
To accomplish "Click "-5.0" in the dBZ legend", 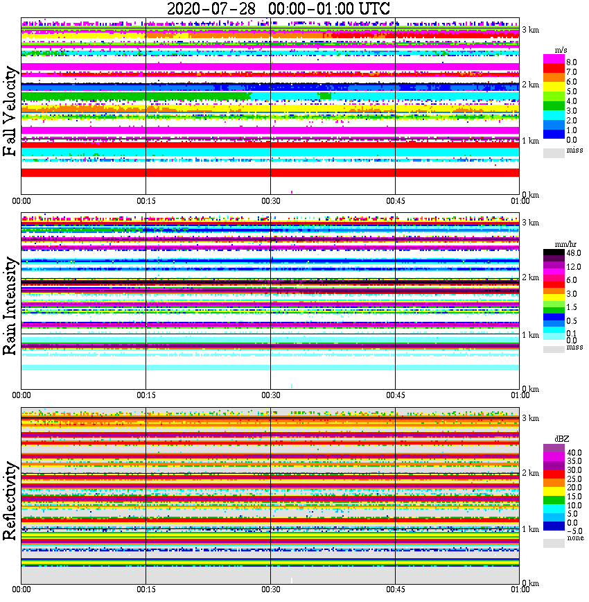I will pos(574,531).
